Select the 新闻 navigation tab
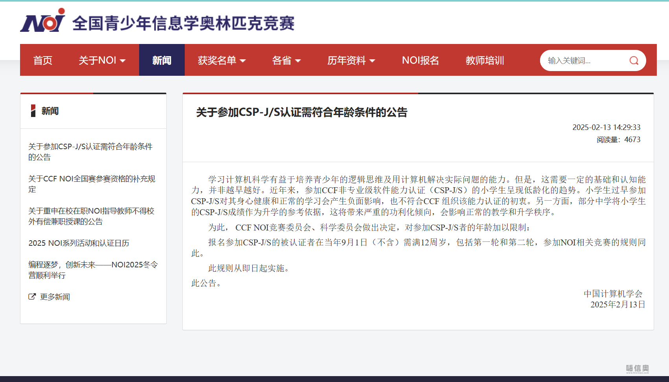669x382 pixels. (x=162, y=60)
